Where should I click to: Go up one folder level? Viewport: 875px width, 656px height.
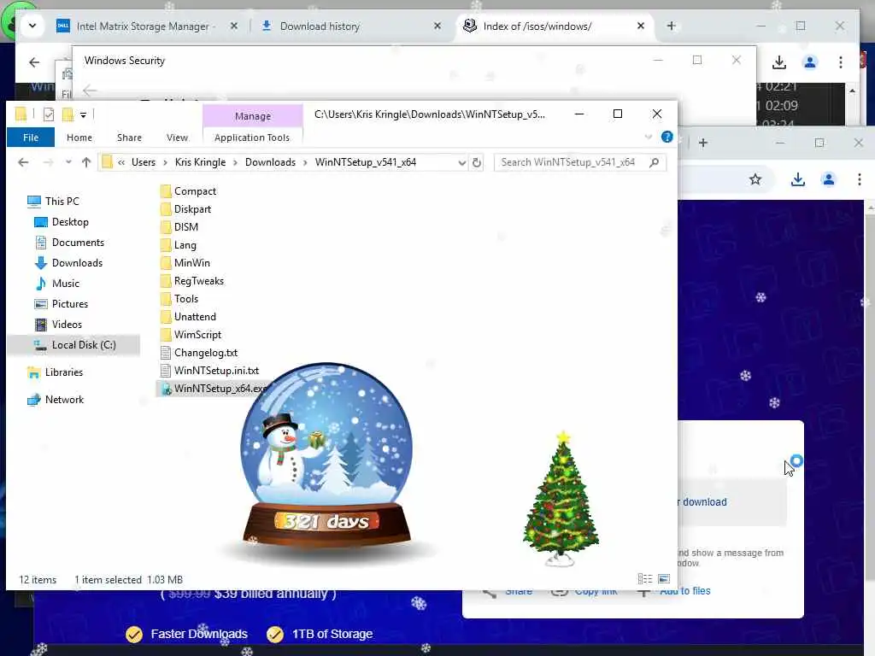pos(86,162)
